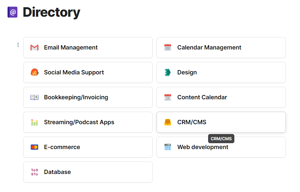This screenshot has width=300, height=192.
Task: Click the calendar icon by Content Calendar
Action: click(168, 97)
